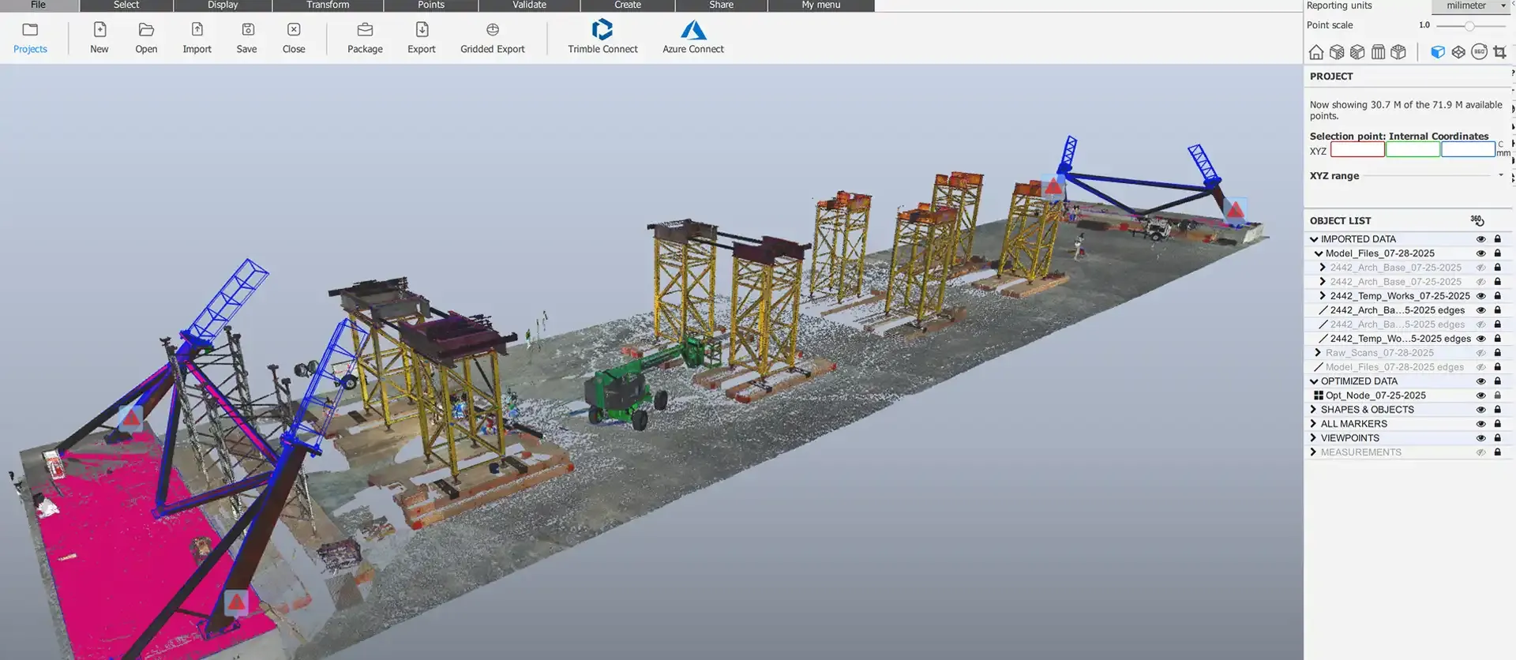The width and height of the screenshot is (1516, 660).
Task: Click the Open file icon
Action: tap(146, 30)
